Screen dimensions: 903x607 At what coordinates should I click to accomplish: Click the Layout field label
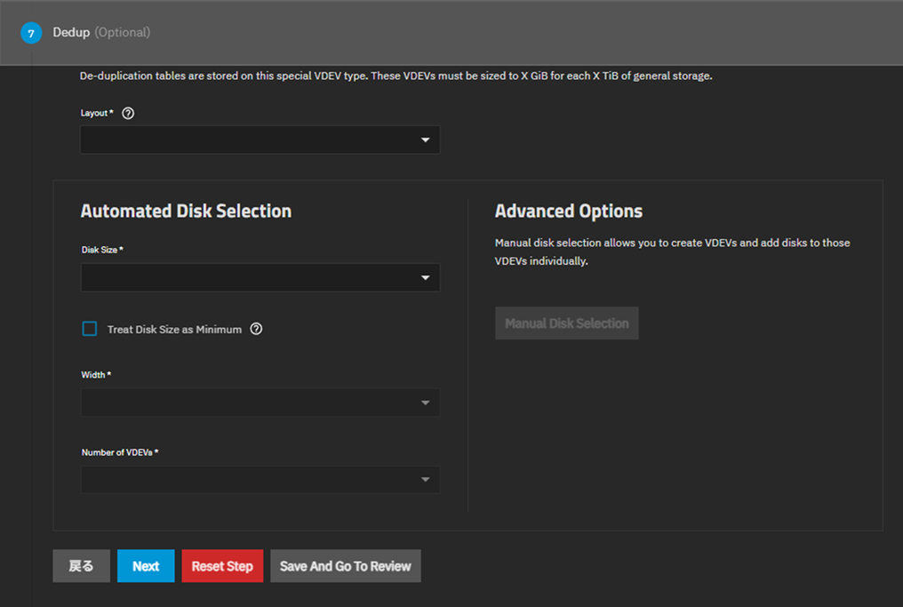(97, 114)
